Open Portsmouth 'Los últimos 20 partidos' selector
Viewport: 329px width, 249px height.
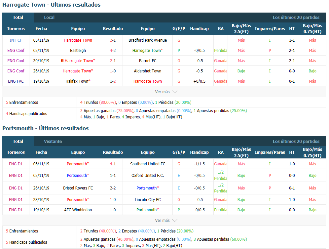pos(296,142)
